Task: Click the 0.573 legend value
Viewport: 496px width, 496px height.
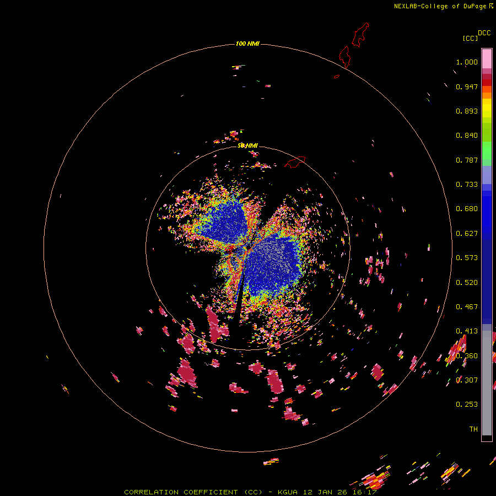Action: point(467,258)
